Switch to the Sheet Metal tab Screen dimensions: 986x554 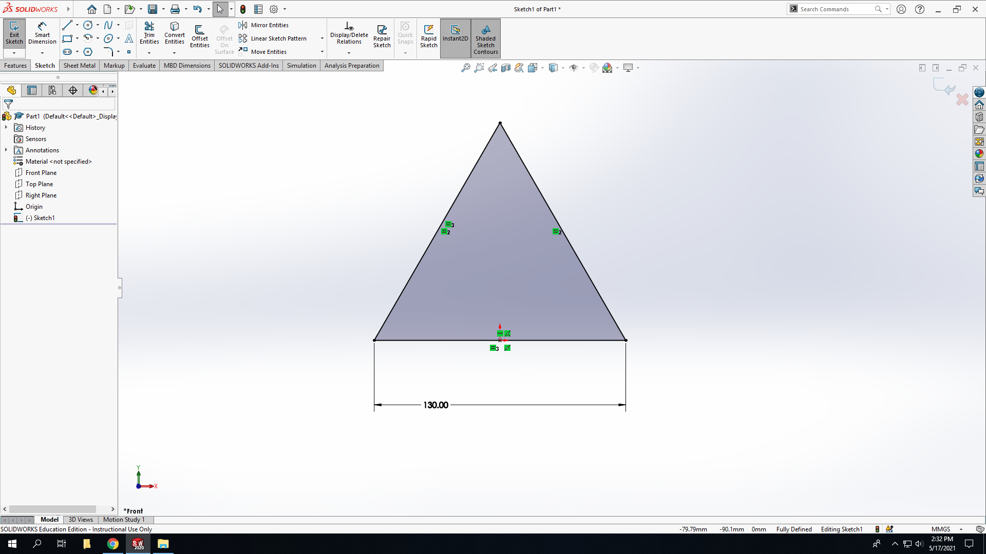coord(79,65)
